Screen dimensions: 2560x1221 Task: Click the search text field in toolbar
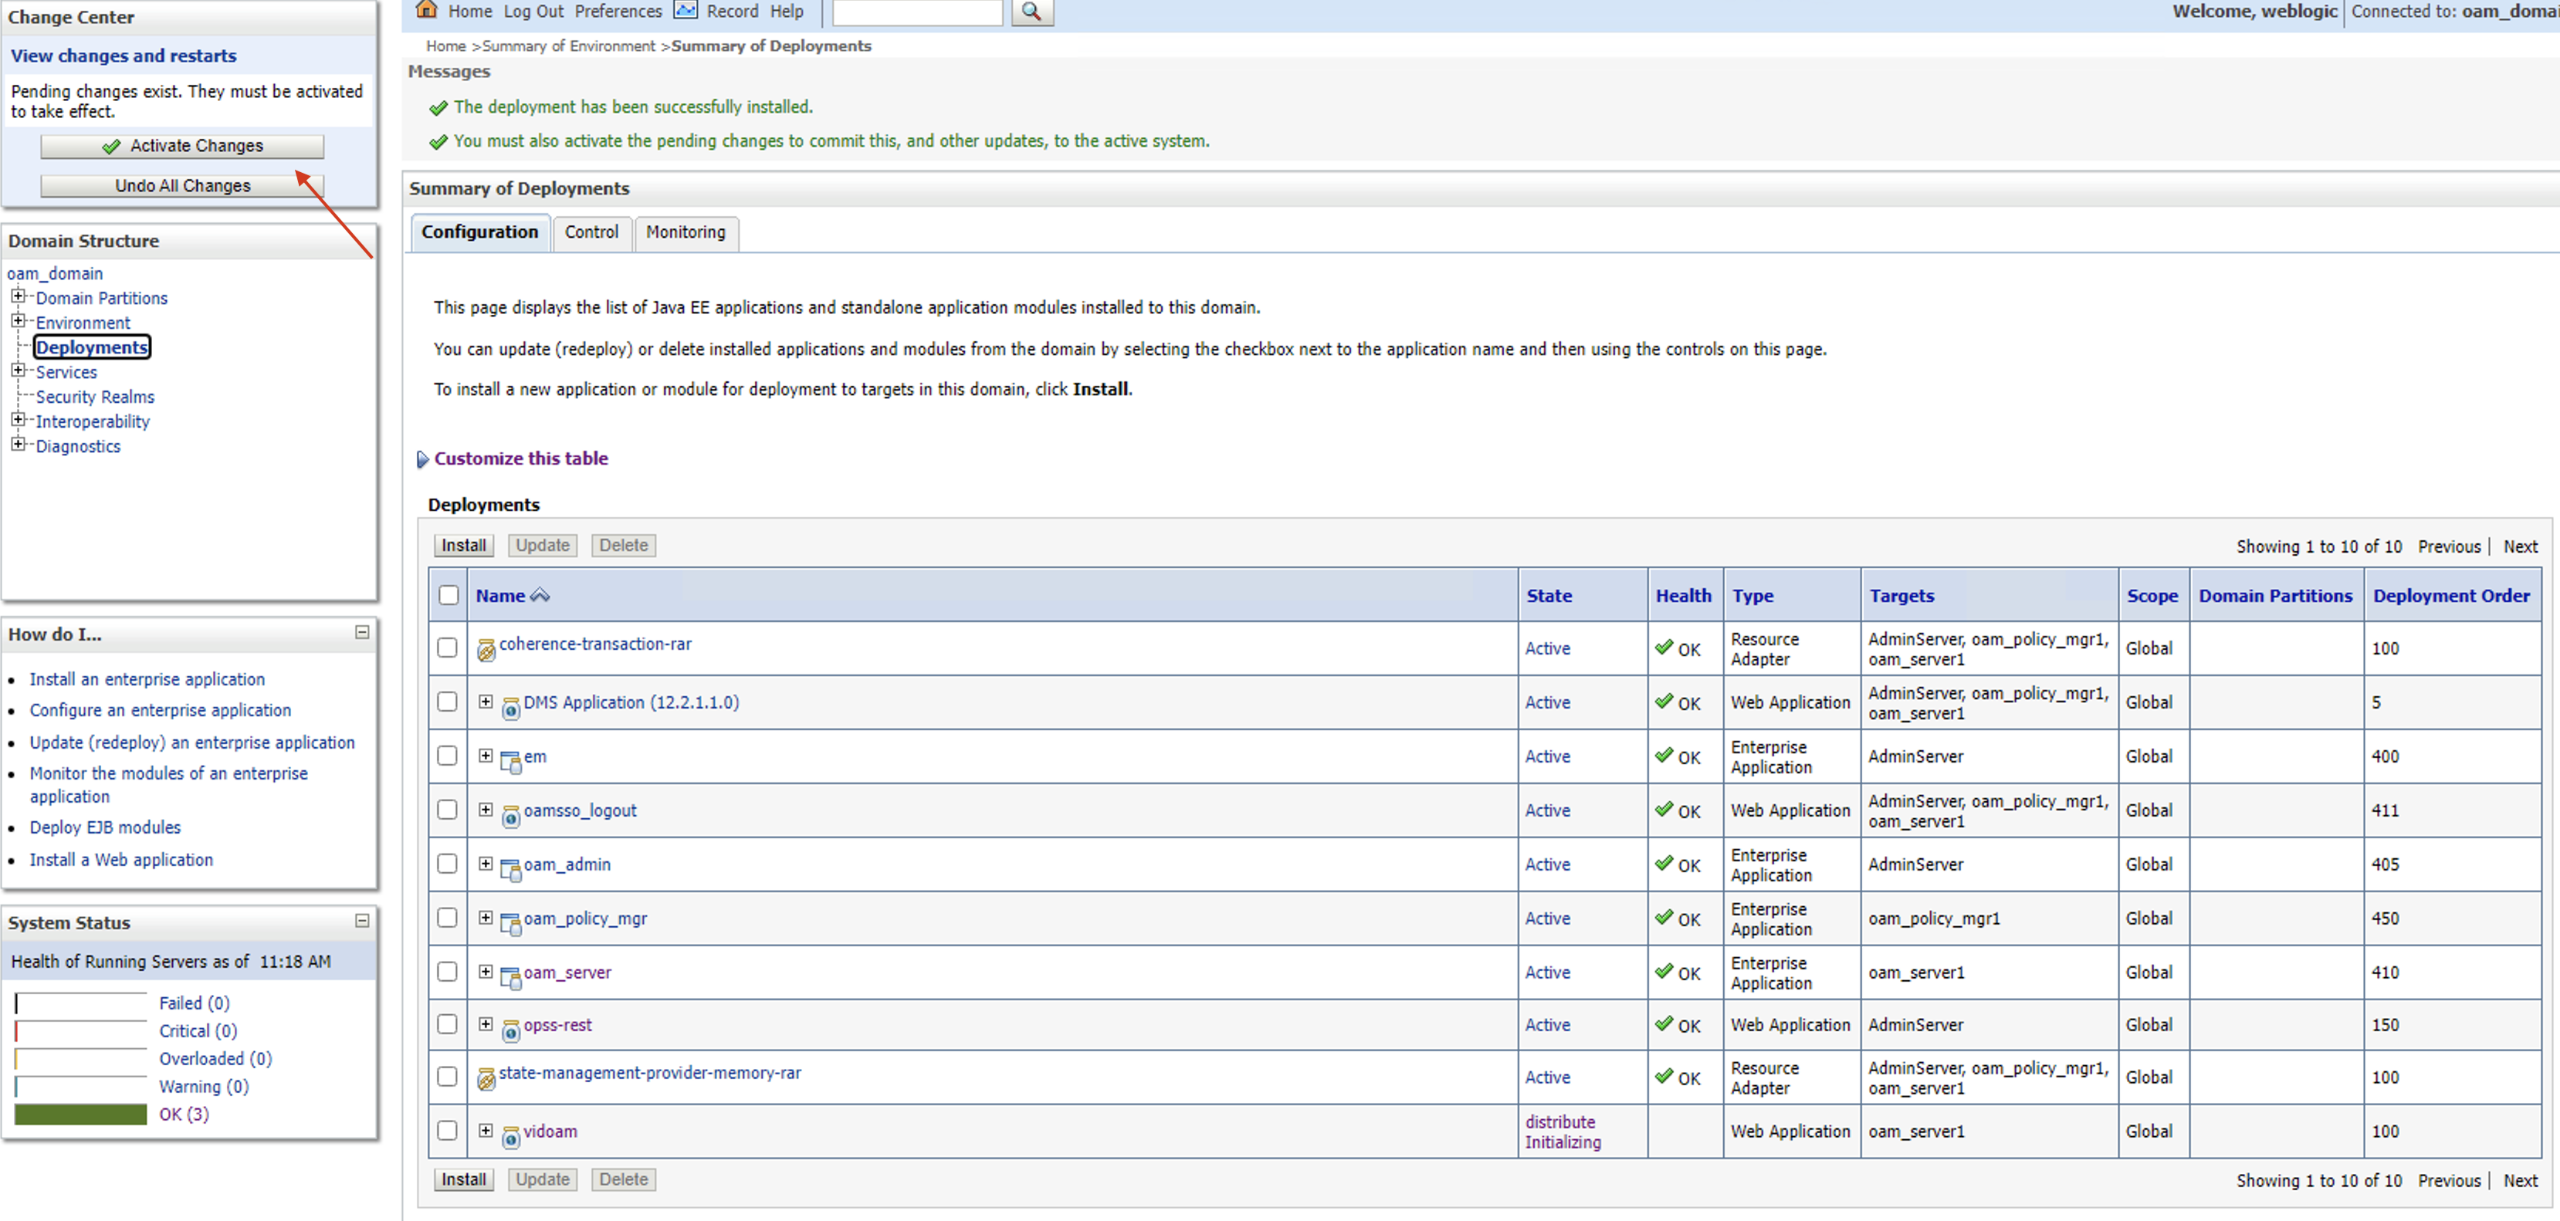click(x=916, y=11)
